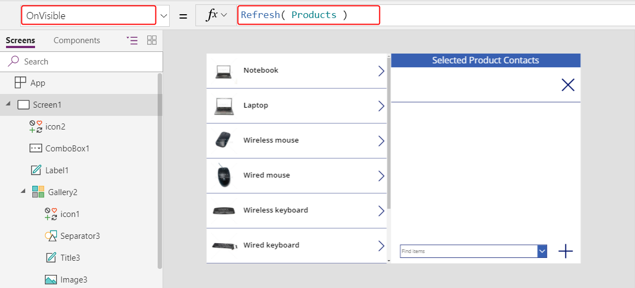Switch to grid thumbnail view icon
The image size is (635, 288).
152,40
